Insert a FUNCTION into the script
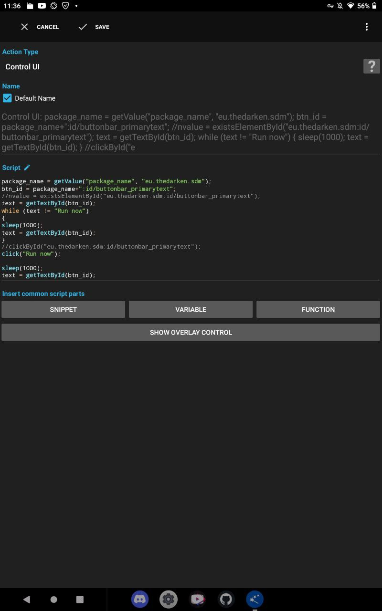 318,309
